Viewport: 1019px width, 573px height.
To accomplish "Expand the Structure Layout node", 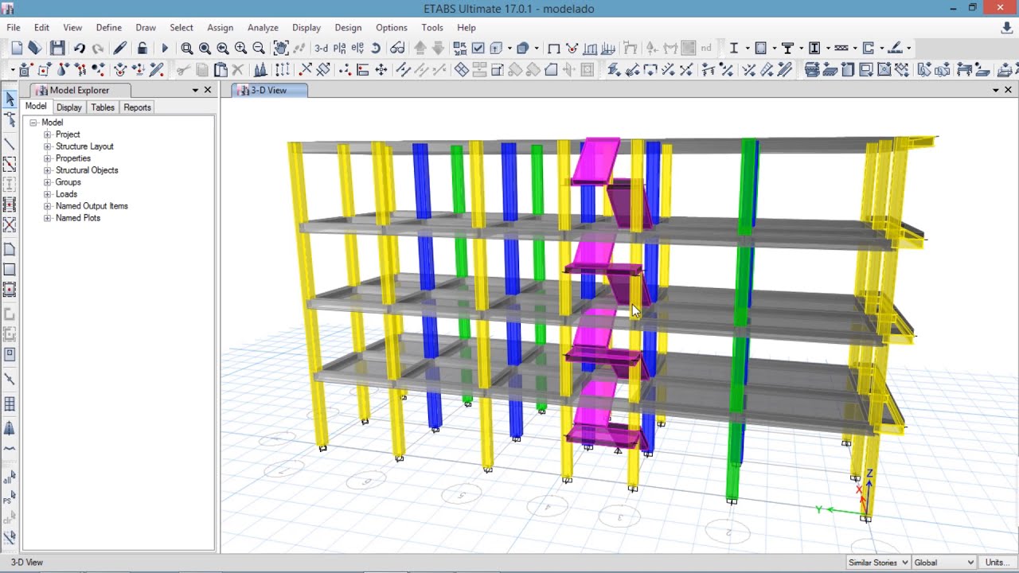I will click(47, 146).
